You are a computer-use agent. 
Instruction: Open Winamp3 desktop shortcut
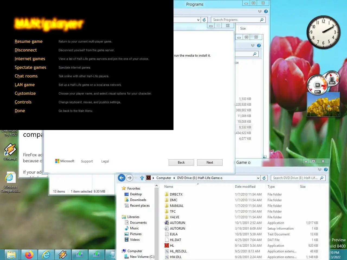[x=10, y=152]
